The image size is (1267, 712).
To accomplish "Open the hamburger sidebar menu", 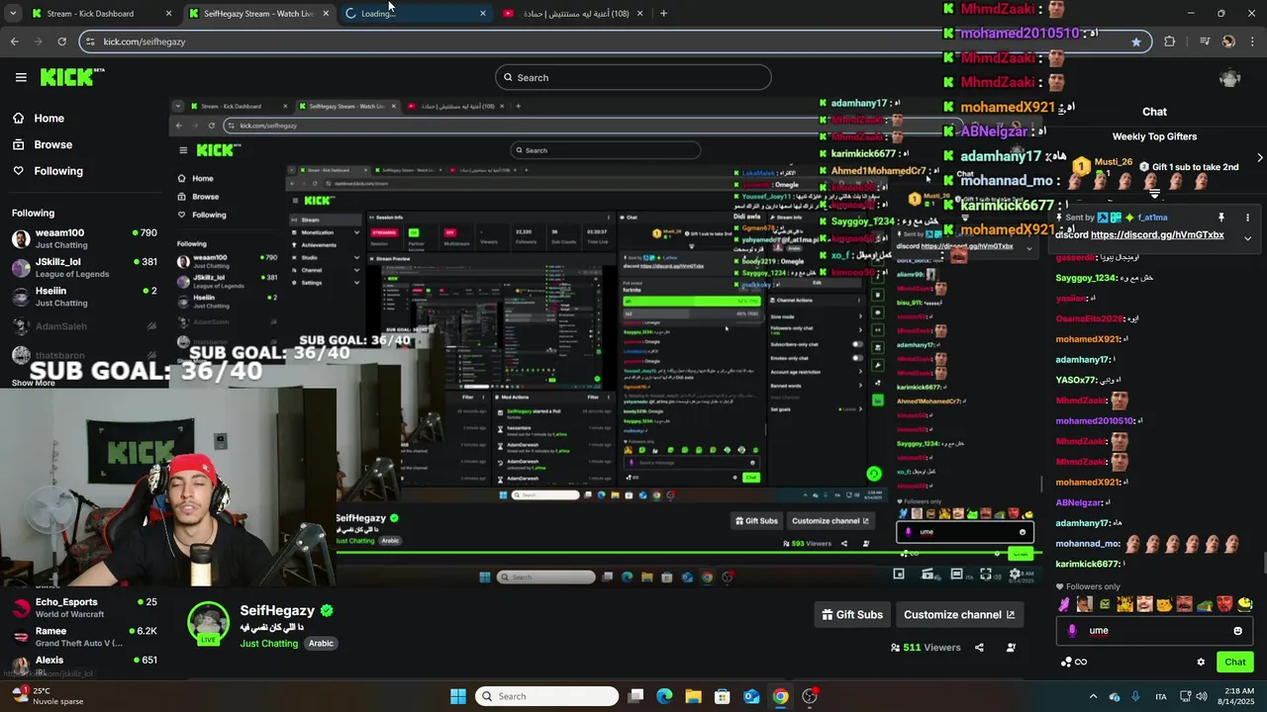I will (x=21, y=77).
